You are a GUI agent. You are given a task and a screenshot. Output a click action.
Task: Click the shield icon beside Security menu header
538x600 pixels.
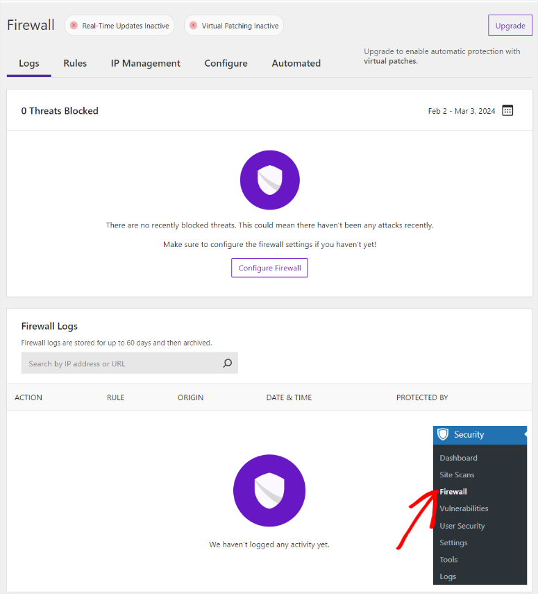pyautogui.click(x=444, y=434)
